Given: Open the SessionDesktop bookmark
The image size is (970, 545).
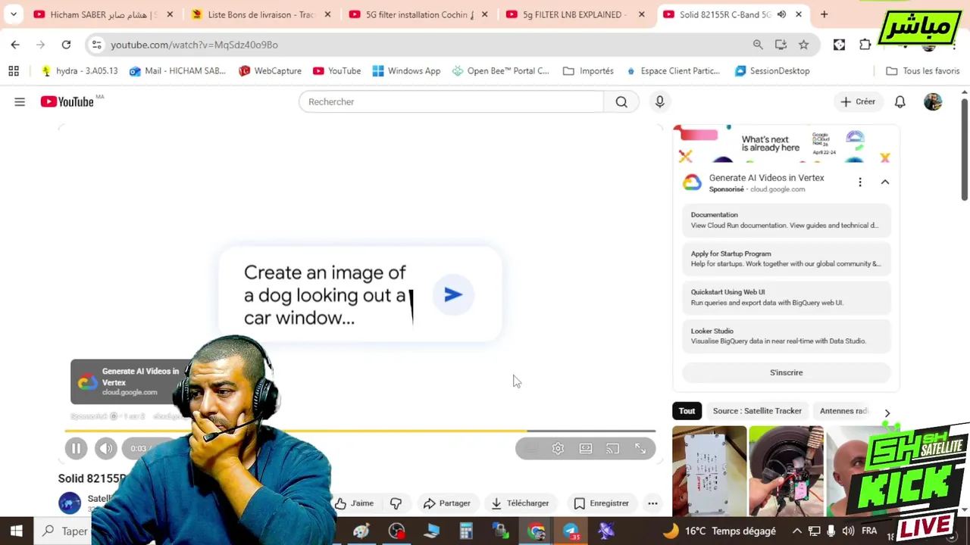Looking at the screenshot, I should 772,70.
